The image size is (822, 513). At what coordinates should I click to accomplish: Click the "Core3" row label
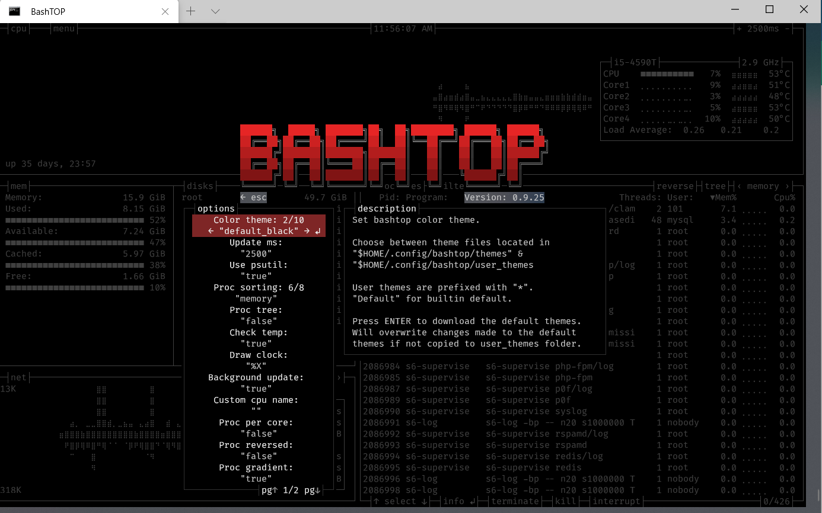pos(617,107)
